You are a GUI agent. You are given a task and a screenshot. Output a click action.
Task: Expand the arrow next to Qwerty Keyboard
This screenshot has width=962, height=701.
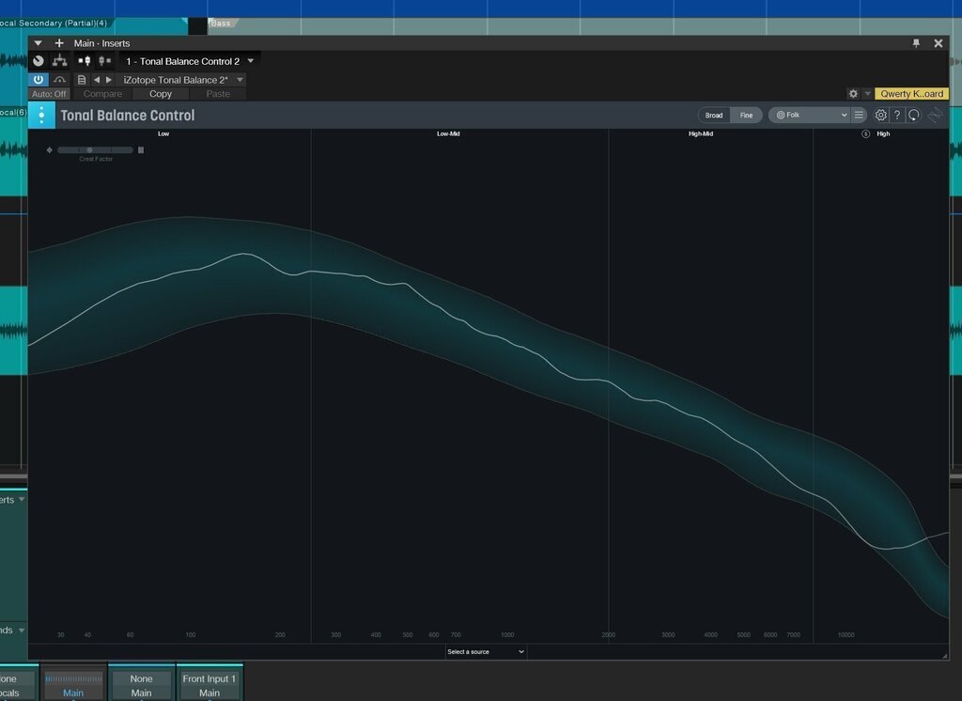pyautogui.click(x=867, y=94)
